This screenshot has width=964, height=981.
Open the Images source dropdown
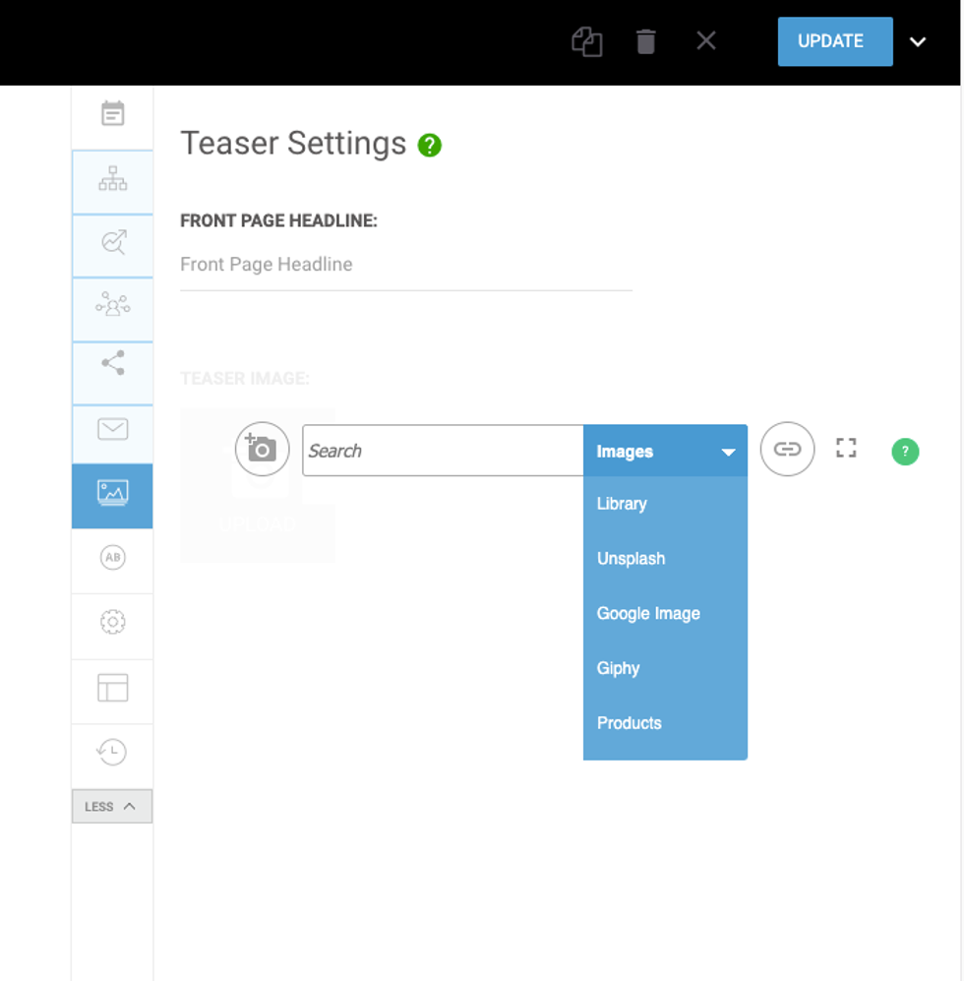pyautogui.click(x=665, y=452)
